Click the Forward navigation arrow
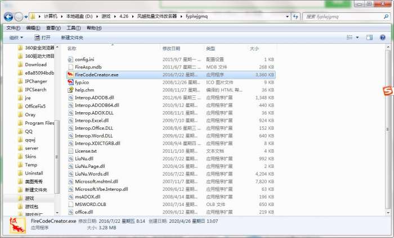This screenshot has height=238, width=394. 19,17
